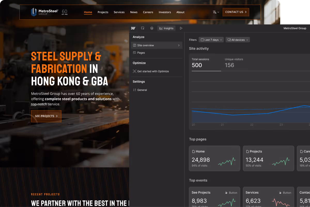The height and width of the screenshot is (207, 310).
Task: Open Careers in website nav
Action: tap(148, 12)
